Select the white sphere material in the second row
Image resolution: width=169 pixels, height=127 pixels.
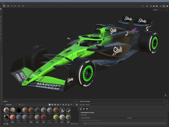pos(62,117)
